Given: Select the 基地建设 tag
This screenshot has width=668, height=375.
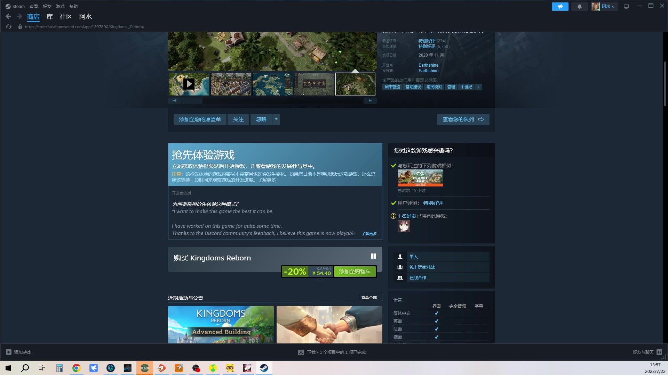Looking at the screenshot, I should (x=413, y=87).
